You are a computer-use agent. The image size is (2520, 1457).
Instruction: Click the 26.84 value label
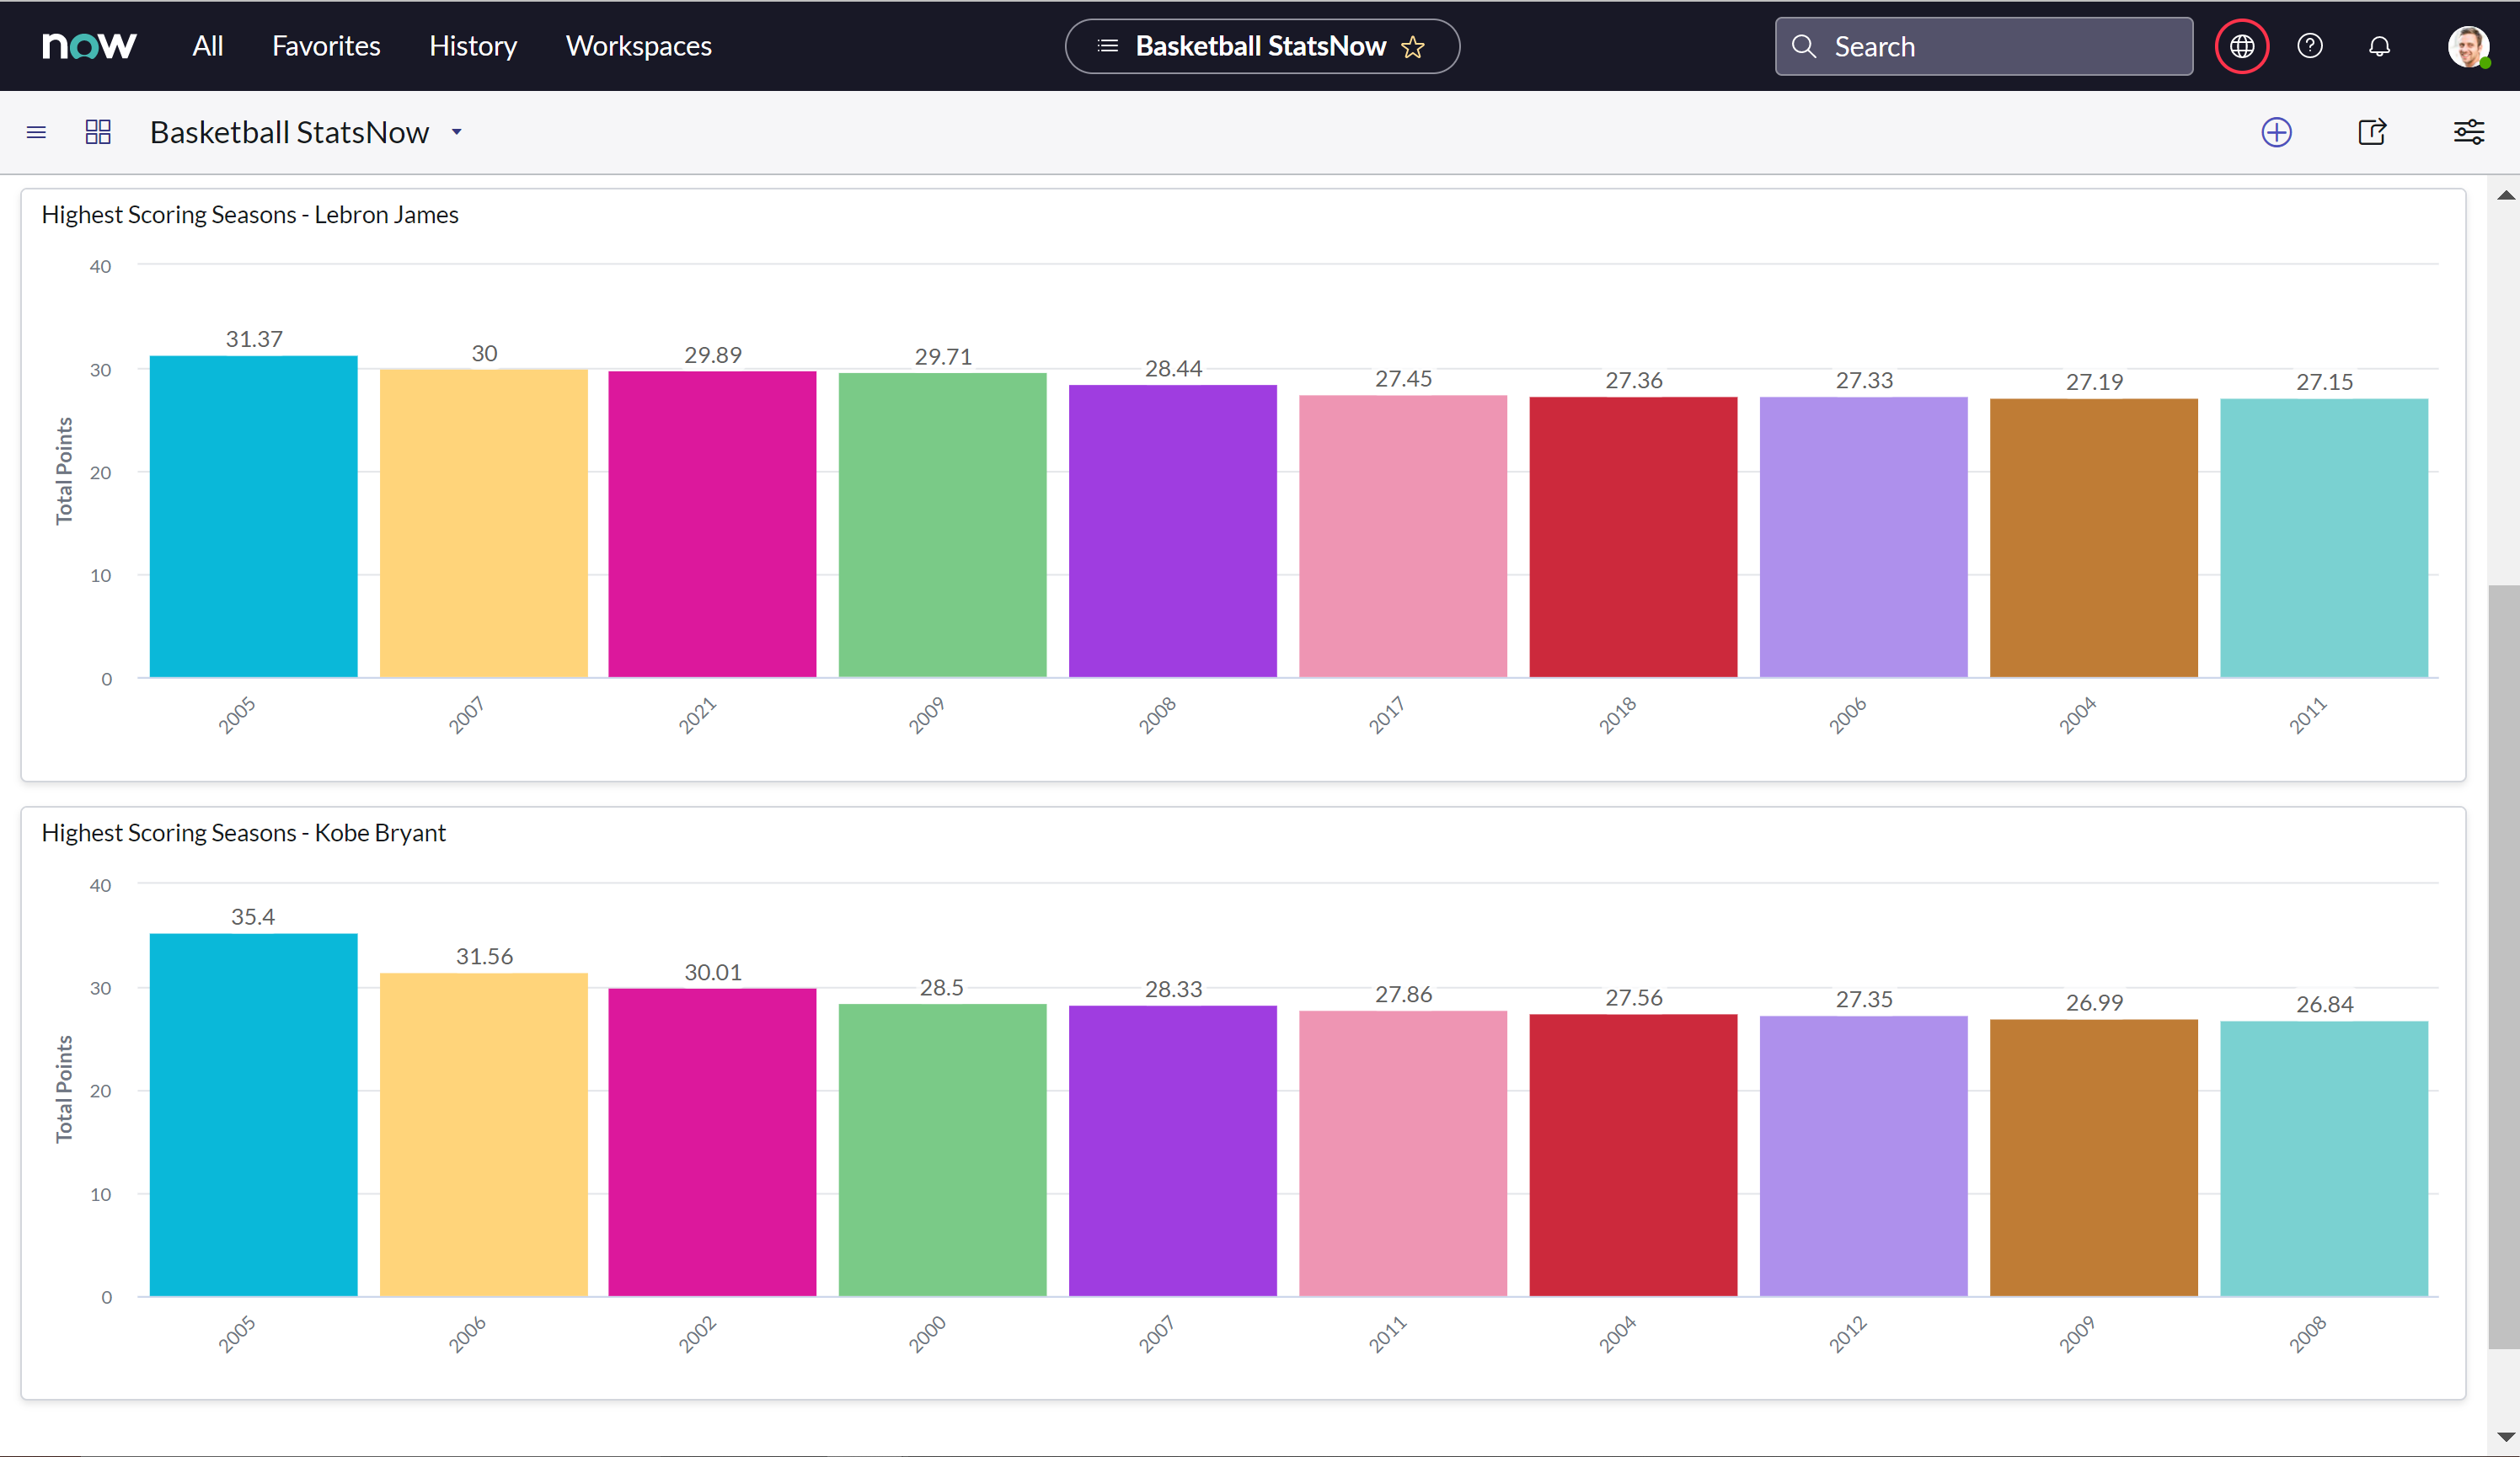2324,1004
